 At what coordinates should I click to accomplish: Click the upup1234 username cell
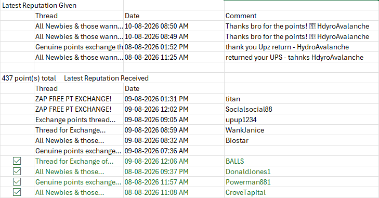302,120
